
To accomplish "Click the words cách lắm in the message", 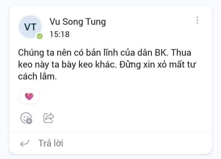I will [37, 76].
